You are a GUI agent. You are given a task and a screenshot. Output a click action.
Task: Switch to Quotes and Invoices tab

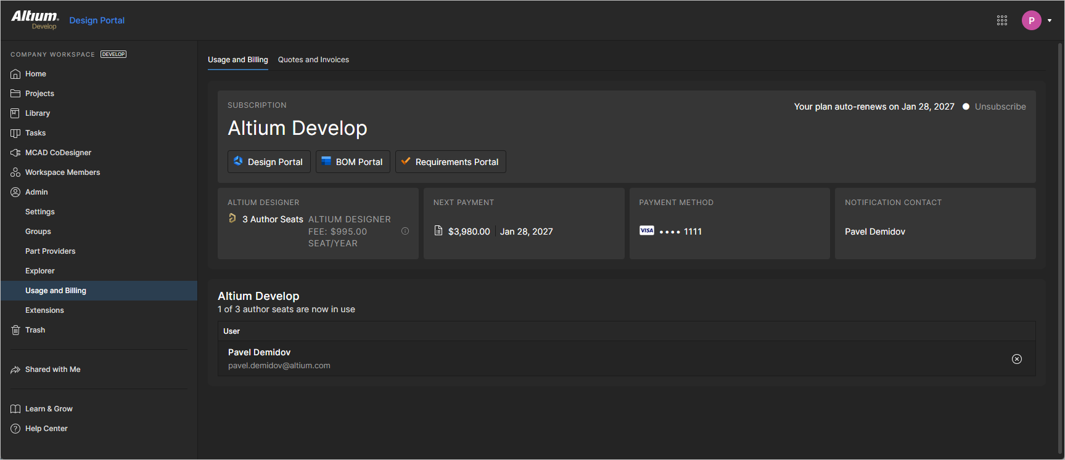(313, 60)
